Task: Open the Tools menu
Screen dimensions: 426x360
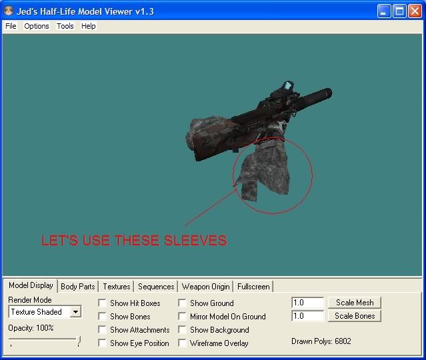Action: [x=65, y=26]
